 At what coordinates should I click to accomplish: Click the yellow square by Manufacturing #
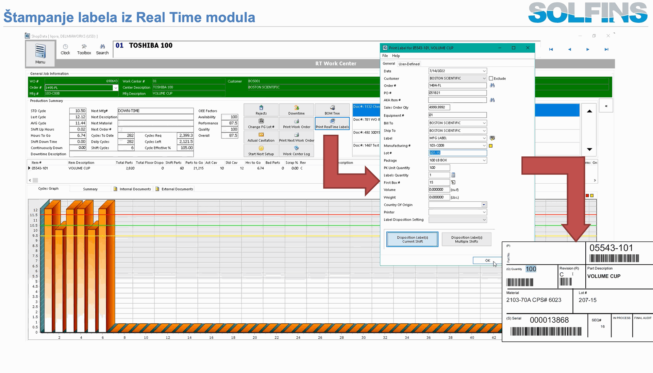pos(491,146)
